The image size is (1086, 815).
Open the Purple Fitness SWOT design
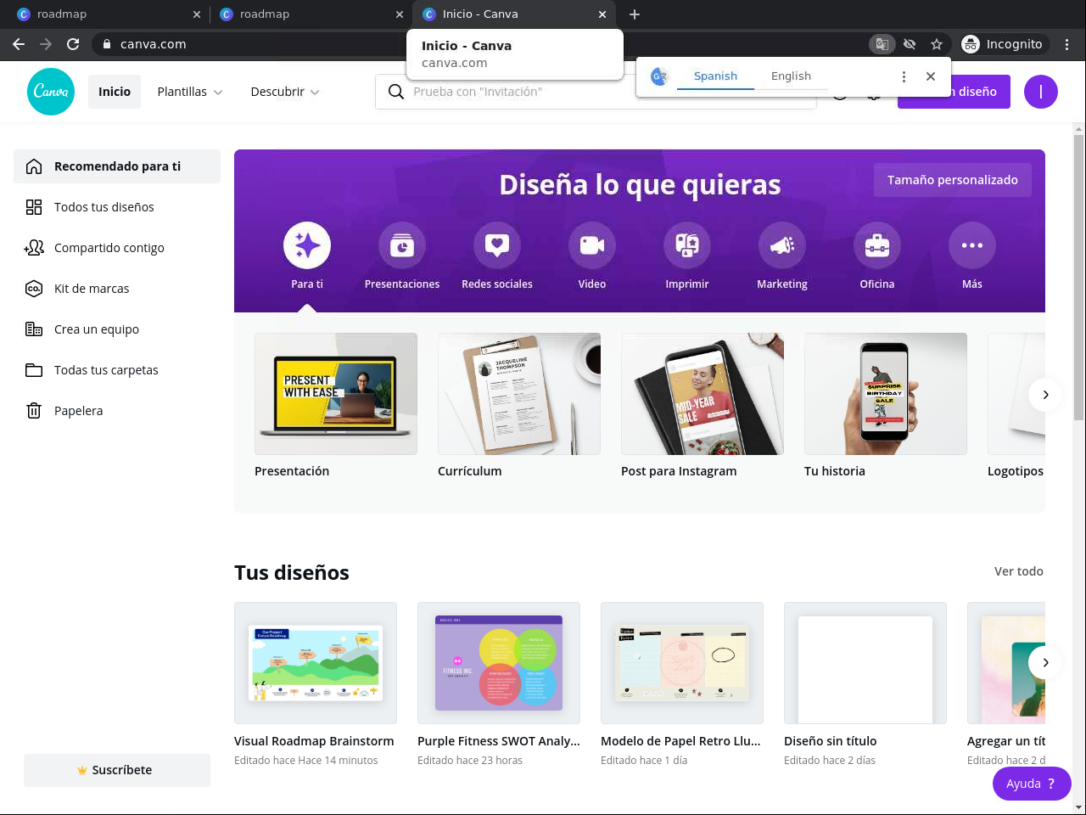pyautogui.click(x=499, y=663)
